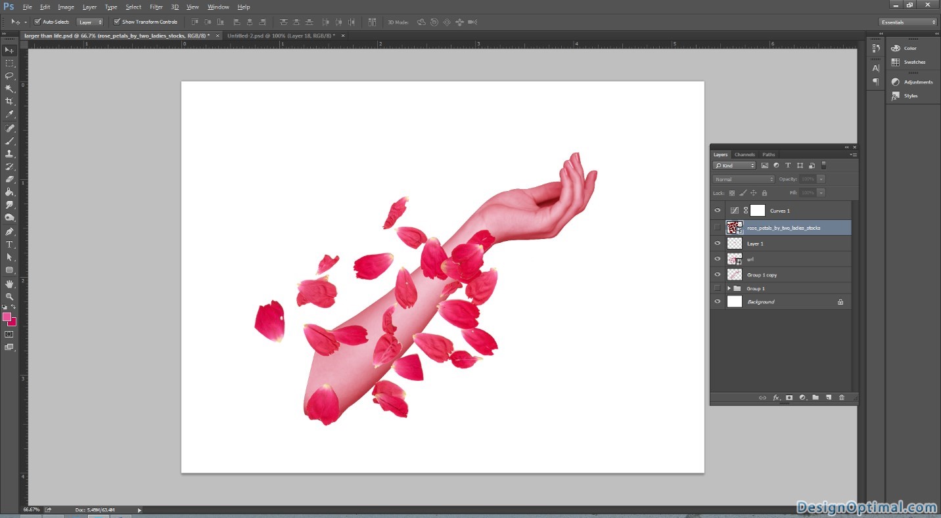Image resolution: width=941 pixels, height=518 pixels.
Task: Toggle the layer filter on/off switch
Action: pyautogui.click(x=824, y=165)
